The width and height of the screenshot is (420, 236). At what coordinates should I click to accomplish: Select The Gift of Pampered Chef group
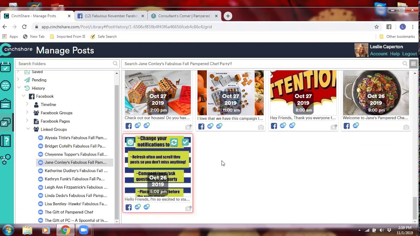tap(69, 212)
